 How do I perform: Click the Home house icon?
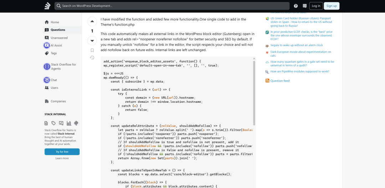(x=47, y=22)
